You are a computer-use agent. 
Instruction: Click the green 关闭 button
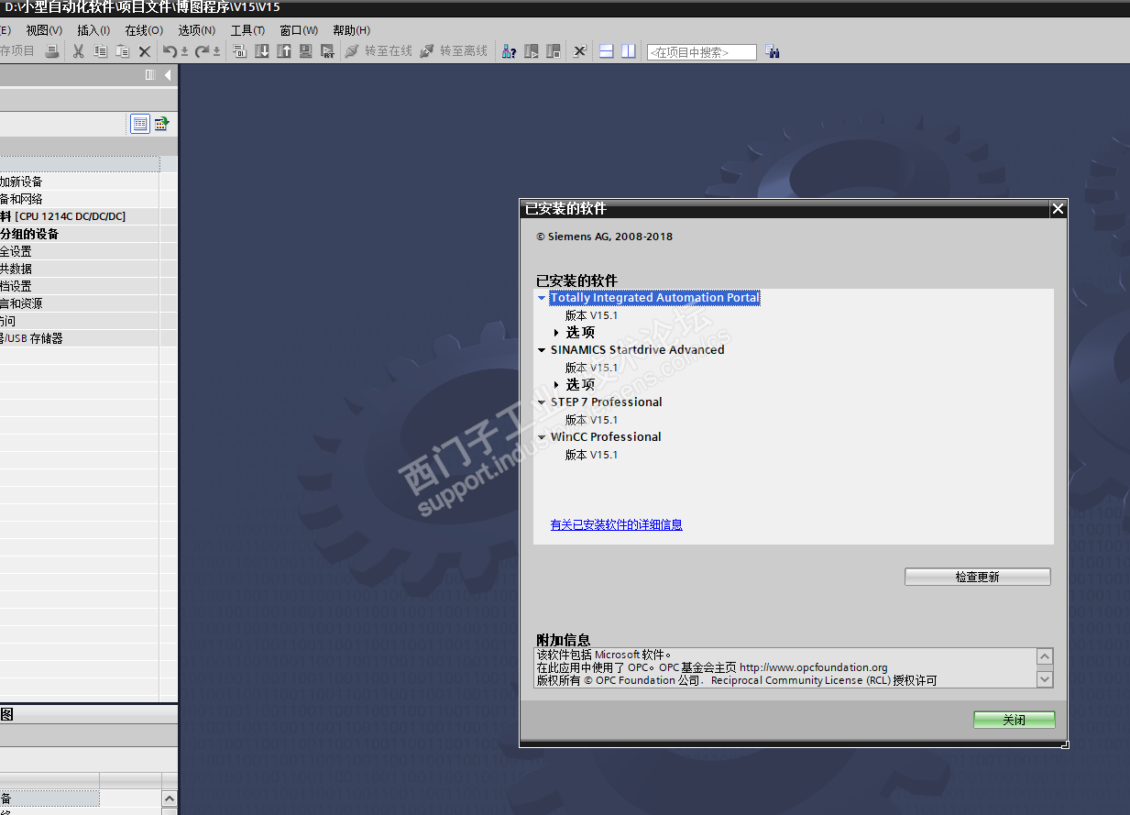[x=1014, y=720]
